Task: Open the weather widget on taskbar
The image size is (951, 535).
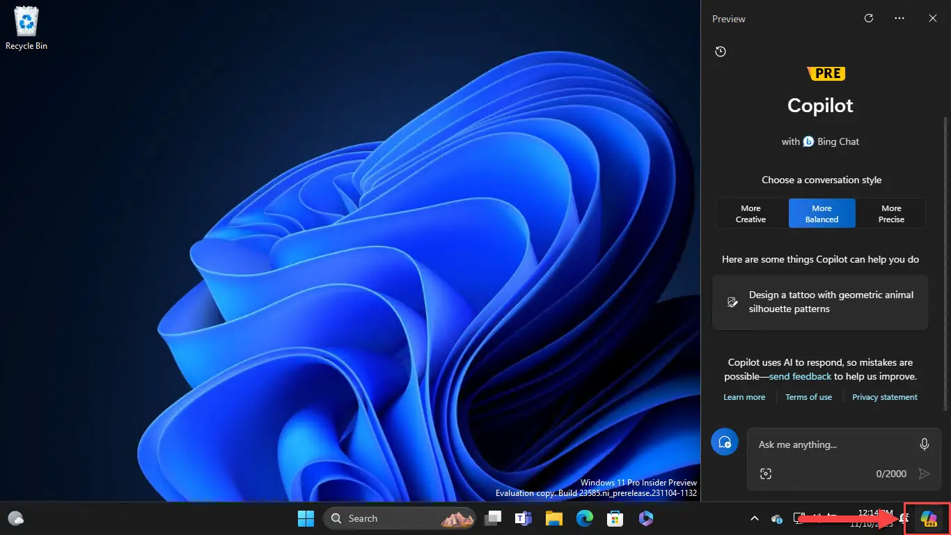Action: click(x=15, y=518)
